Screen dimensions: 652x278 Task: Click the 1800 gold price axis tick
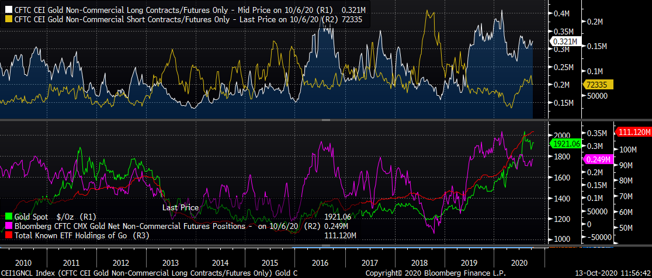click(561, 157)
